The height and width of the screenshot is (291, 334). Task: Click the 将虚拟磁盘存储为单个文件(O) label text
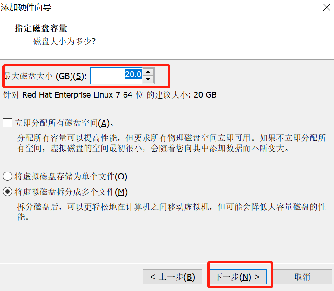(x=71, y=177)
